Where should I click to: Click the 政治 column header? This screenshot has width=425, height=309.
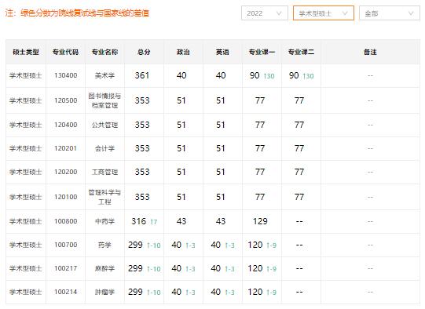183,52
